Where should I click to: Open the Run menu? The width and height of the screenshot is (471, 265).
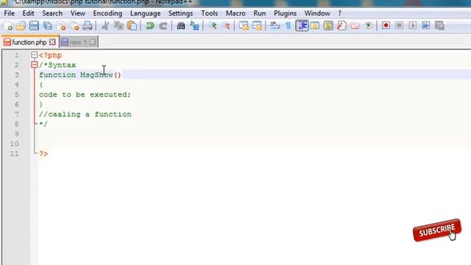click(260, 13)
